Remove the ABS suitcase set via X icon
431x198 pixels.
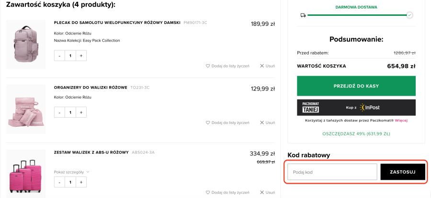(262, 193)
